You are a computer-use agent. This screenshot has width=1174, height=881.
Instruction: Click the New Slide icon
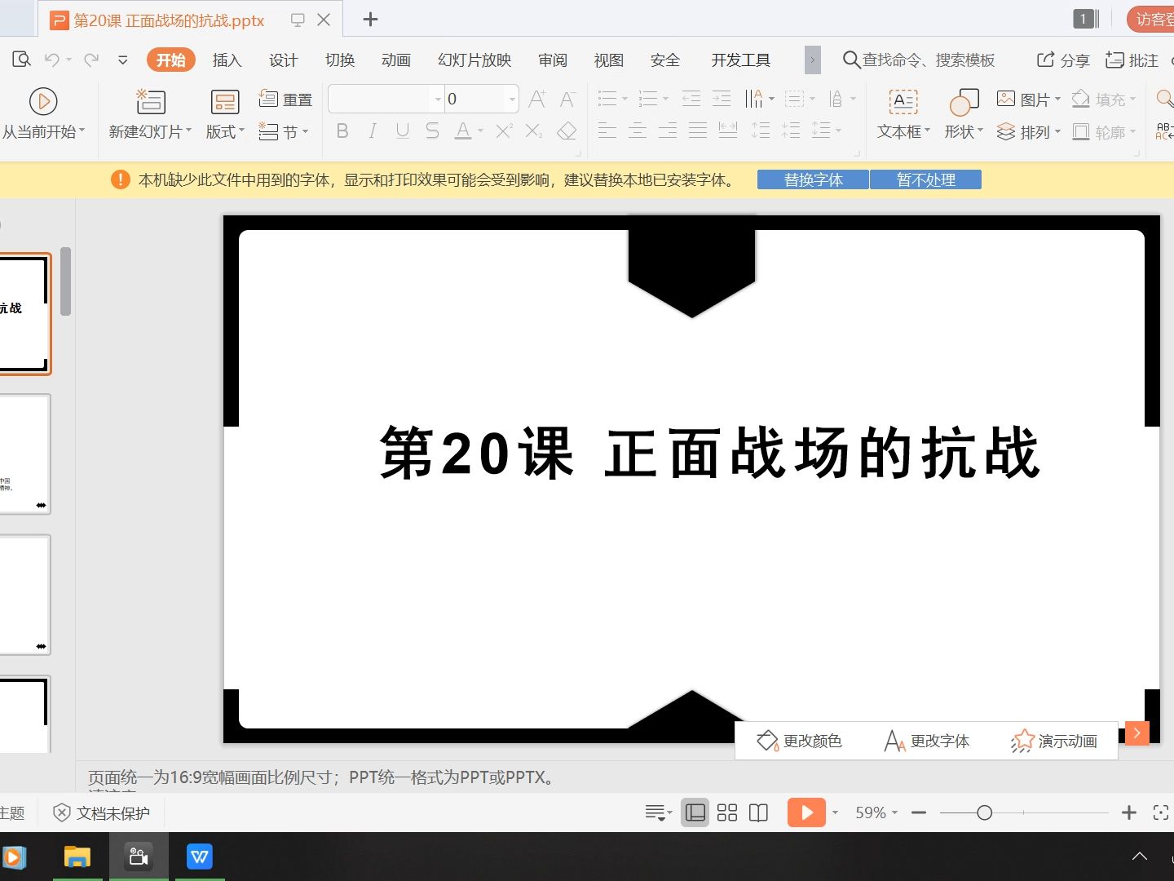point(150,102)
